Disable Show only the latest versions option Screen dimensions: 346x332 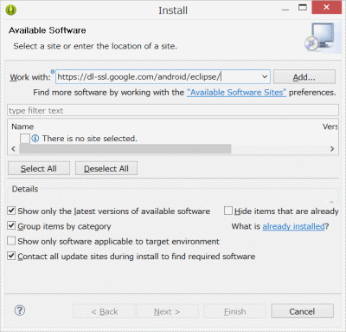pyautogui.click(x=11, y=211)
